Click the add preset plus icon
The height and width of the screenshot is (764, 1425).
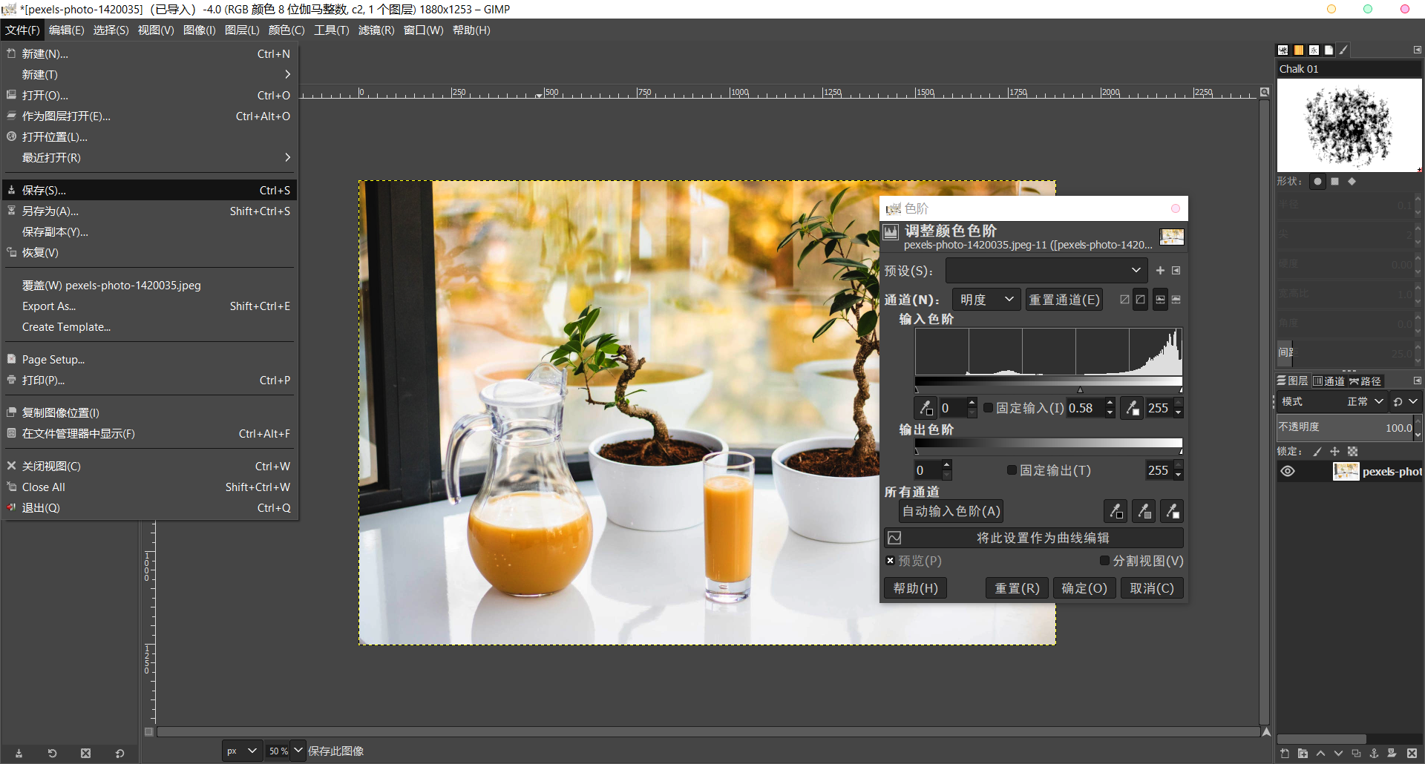1160,271
